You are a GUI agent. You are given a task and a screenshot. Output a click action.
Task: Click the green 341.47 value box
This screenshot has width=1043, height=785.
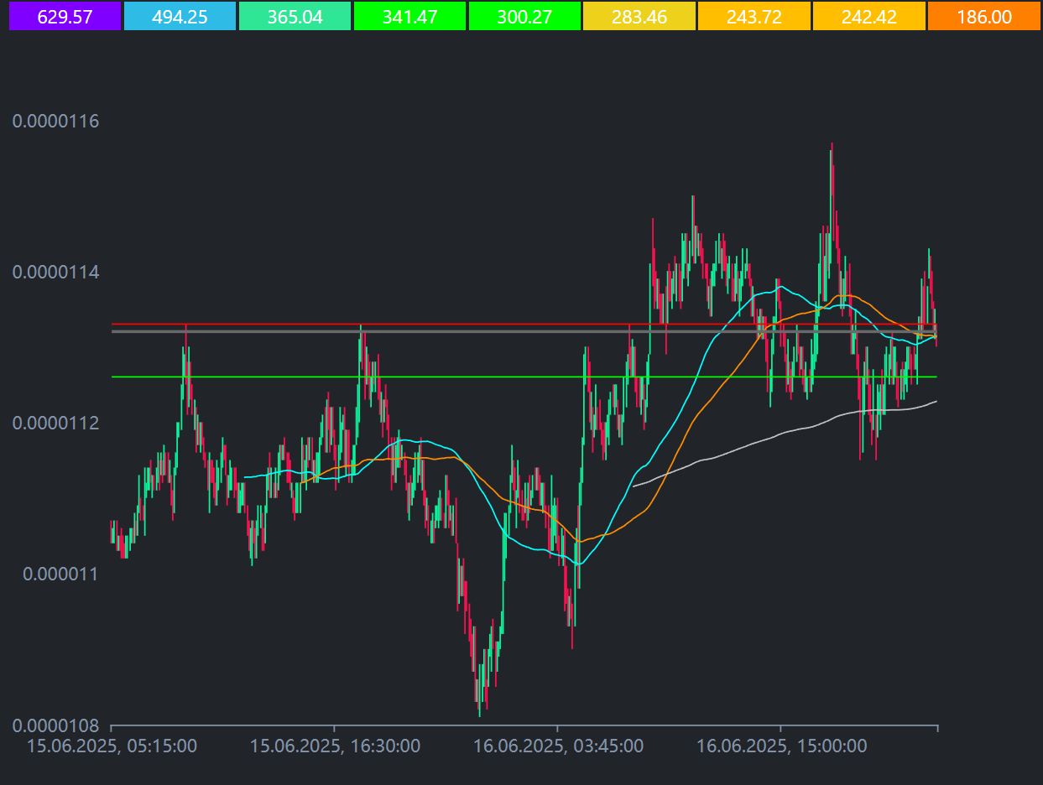click(409, 16)
